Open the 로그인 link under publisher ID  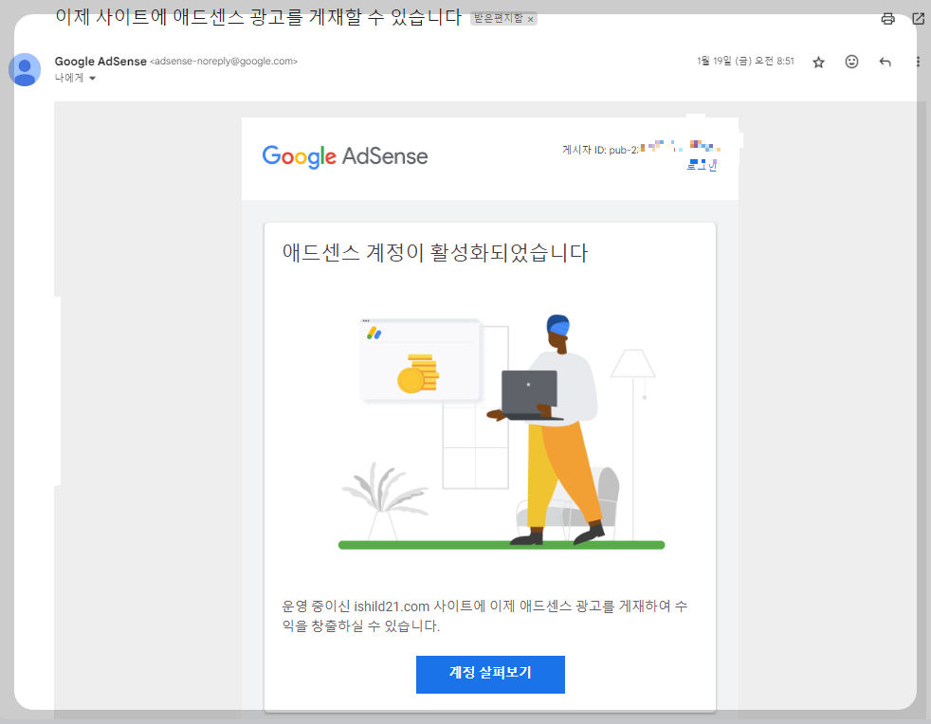click(702, 165)
